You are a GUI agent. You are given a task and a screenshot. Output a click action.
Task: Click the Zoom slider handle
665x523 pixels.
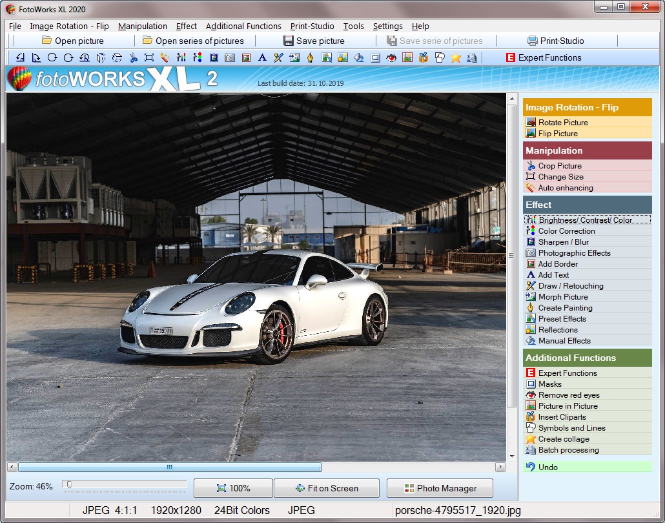tap(68, 485)
